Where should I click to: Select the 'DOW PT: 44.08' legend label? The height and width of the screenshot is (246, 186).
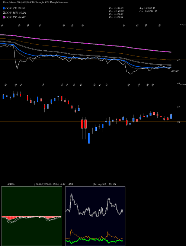15,17
